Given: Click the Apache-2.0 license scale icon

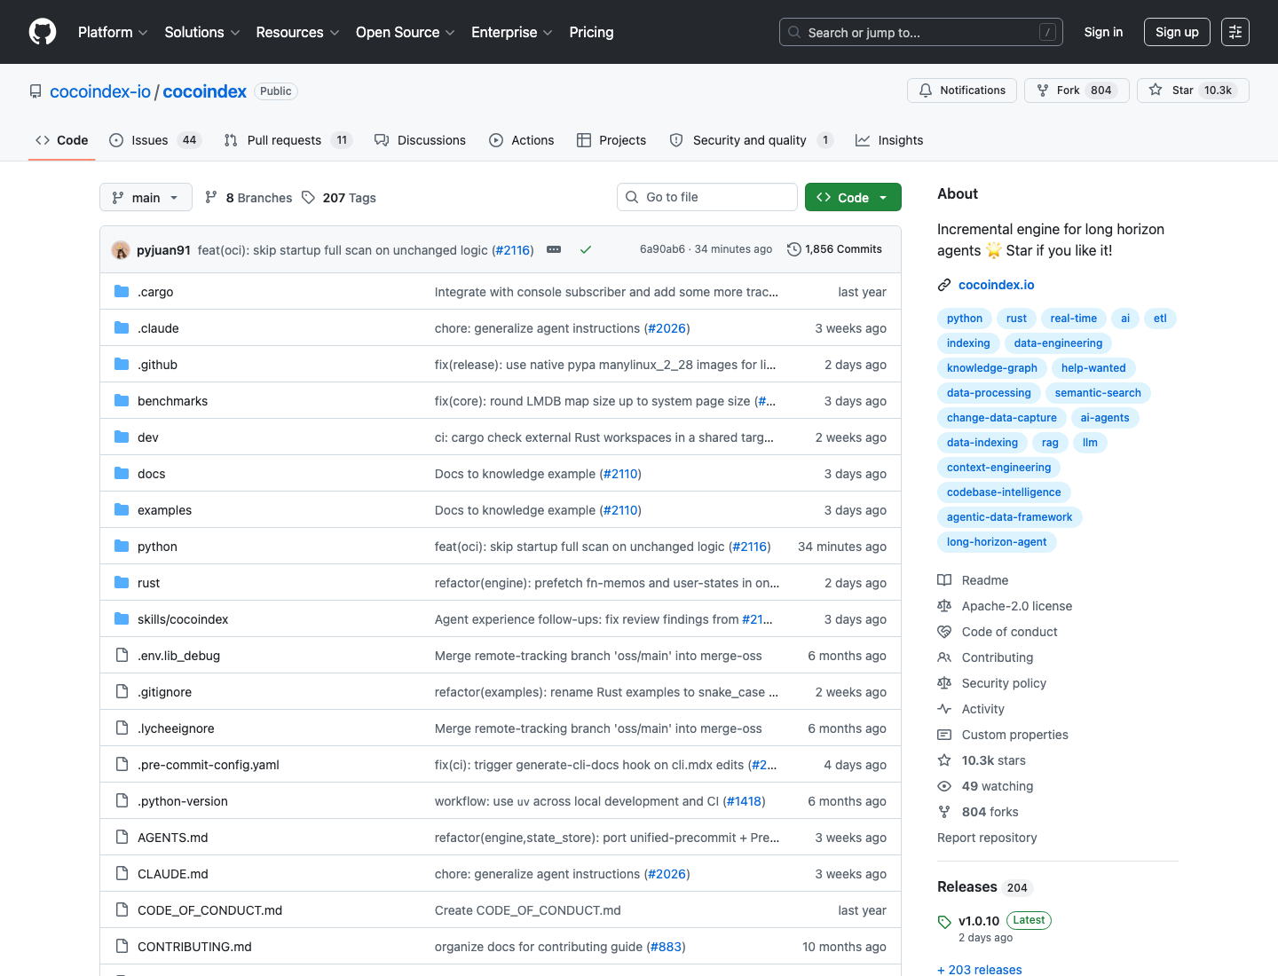Looking at the screenshot, I should tap(944, 606).
